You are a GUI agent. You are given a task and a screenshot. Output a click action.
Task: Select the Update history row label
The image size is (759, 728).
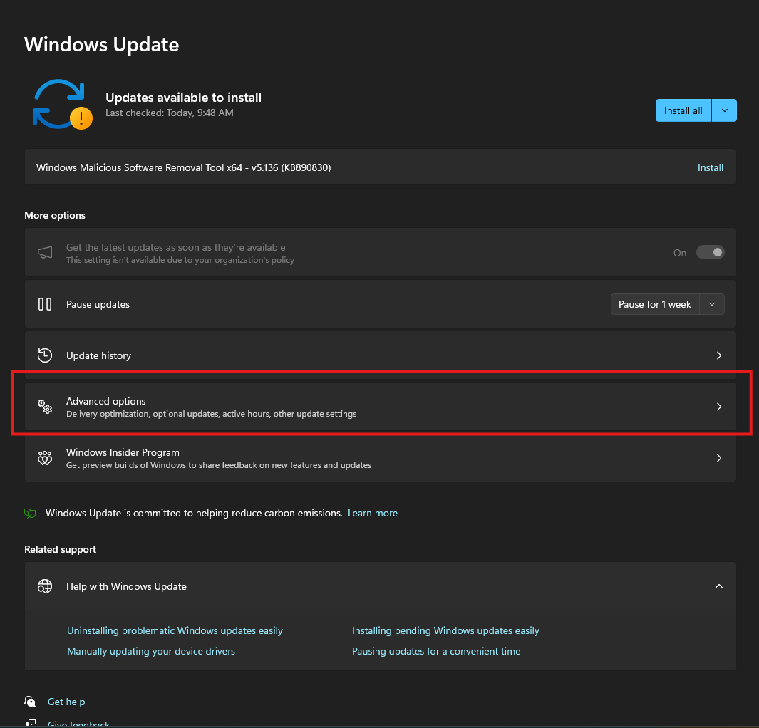(99, 355)
